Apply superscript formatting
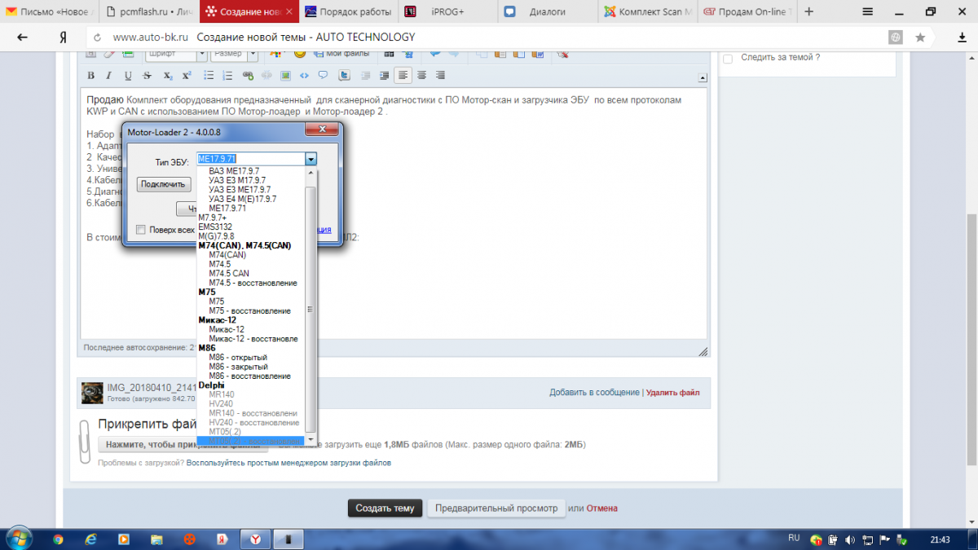 click(187, 76)
